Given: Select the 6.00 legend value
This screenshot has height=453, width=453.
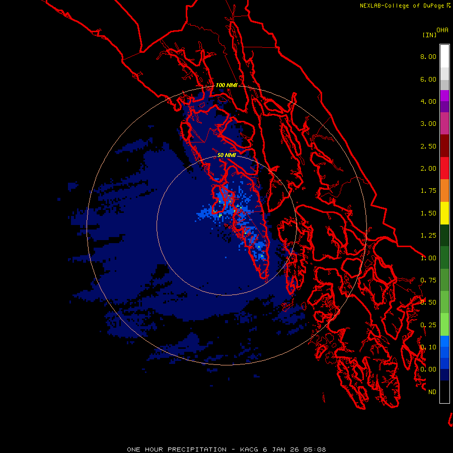Looking at the screenshot, I should pos(428,79).
